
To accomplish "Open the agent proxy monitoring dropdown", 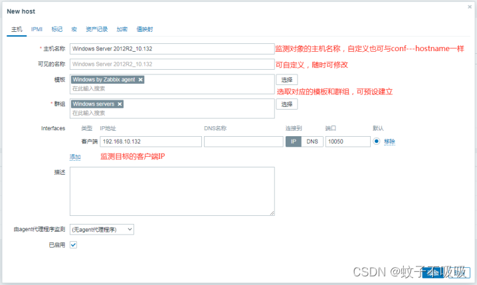I will [102, 229].
